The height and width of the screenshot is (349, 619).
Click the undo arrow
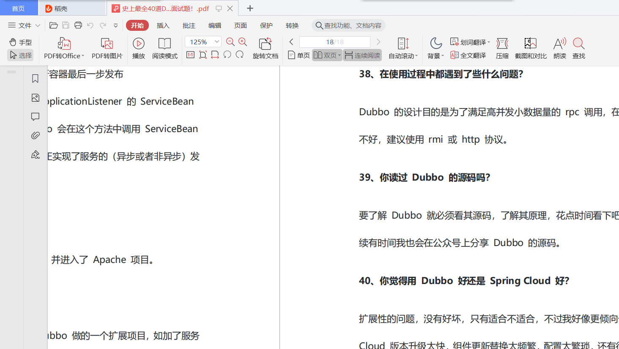pos(90,25)
